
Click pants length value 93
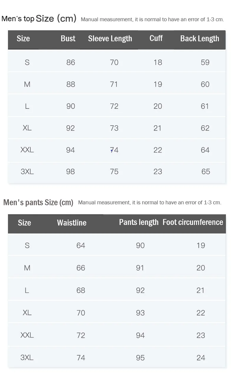140,312
